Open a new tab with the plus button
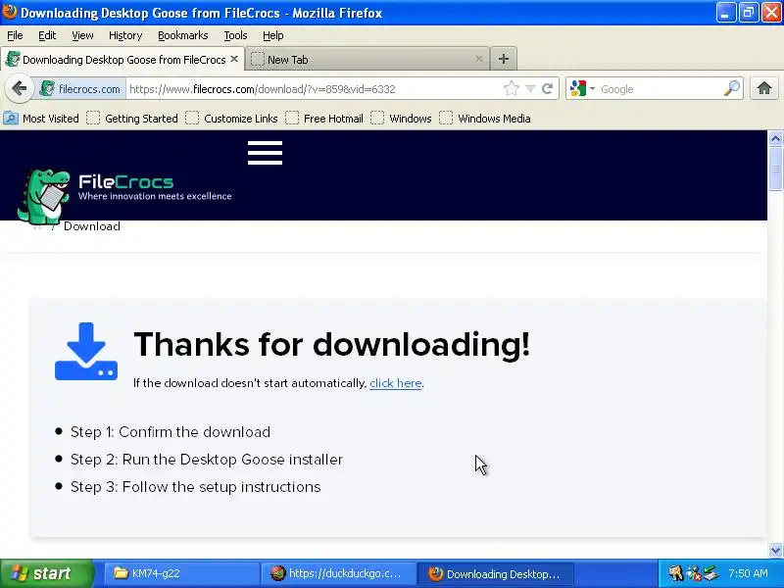The width and height of the screenshot is (784, 588). pos(504,59)
